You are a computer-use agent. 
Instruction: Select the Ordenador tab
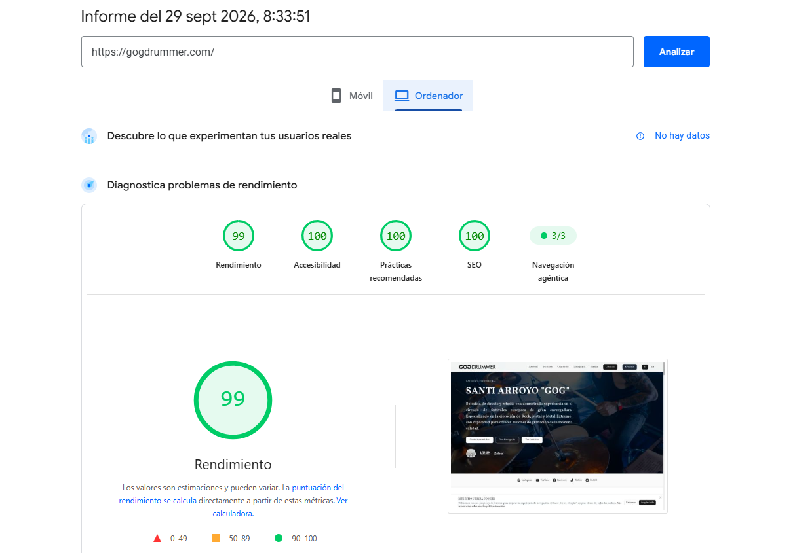429,96
